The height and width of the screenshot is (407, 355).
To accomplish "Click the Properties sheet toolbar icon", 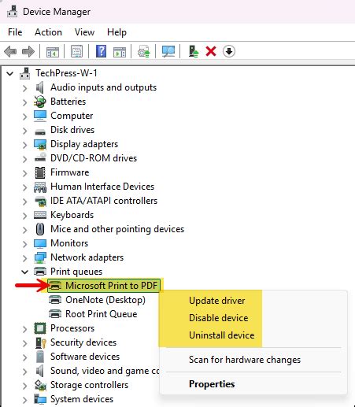I will pyautogui.click(x=76, y=51).
